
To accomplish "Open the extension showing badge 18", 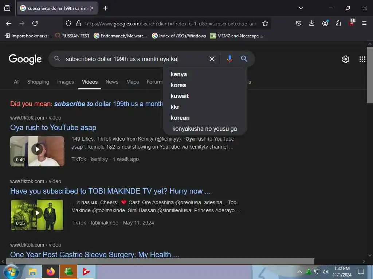I will [x=352, y=23].
